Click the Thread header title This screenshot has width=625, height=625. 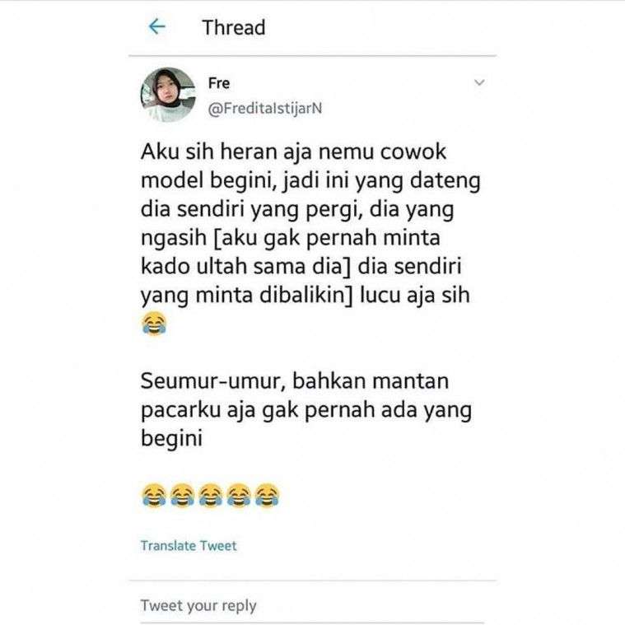pos(234,27)
